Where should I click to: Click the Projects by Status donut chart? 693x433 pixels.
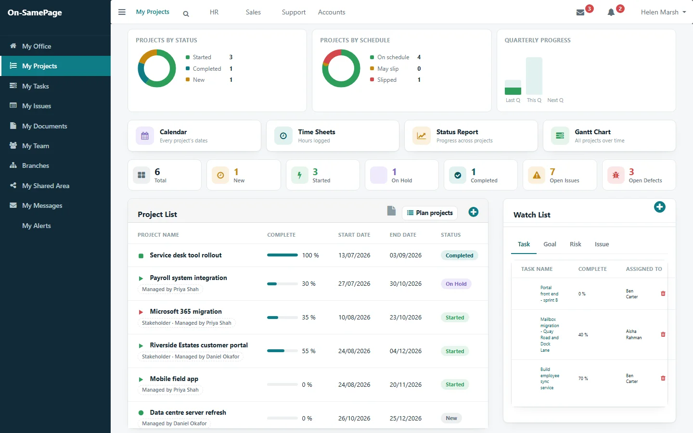point(157,68)
